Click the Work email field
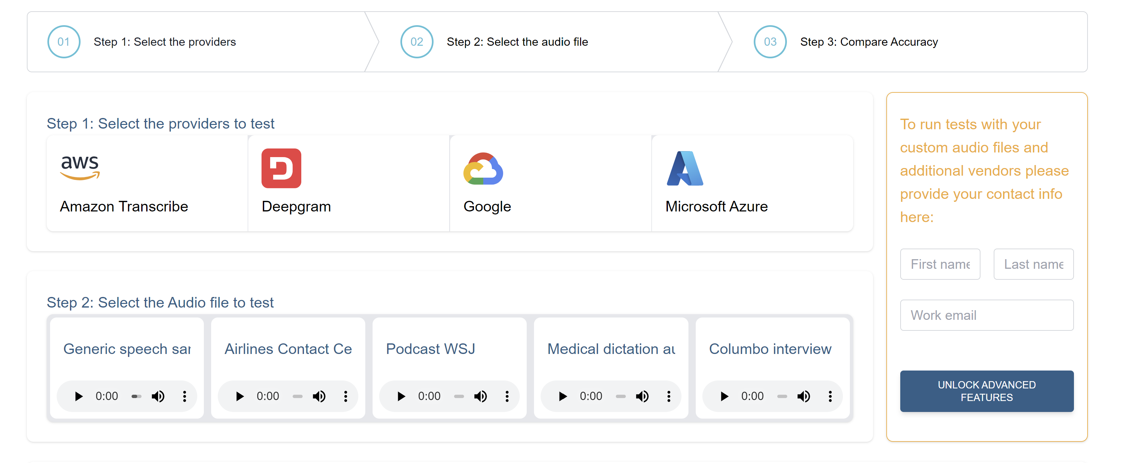The height and width of the screenshot is (463, 1122). pyautogui.click(x=986, y=315)
